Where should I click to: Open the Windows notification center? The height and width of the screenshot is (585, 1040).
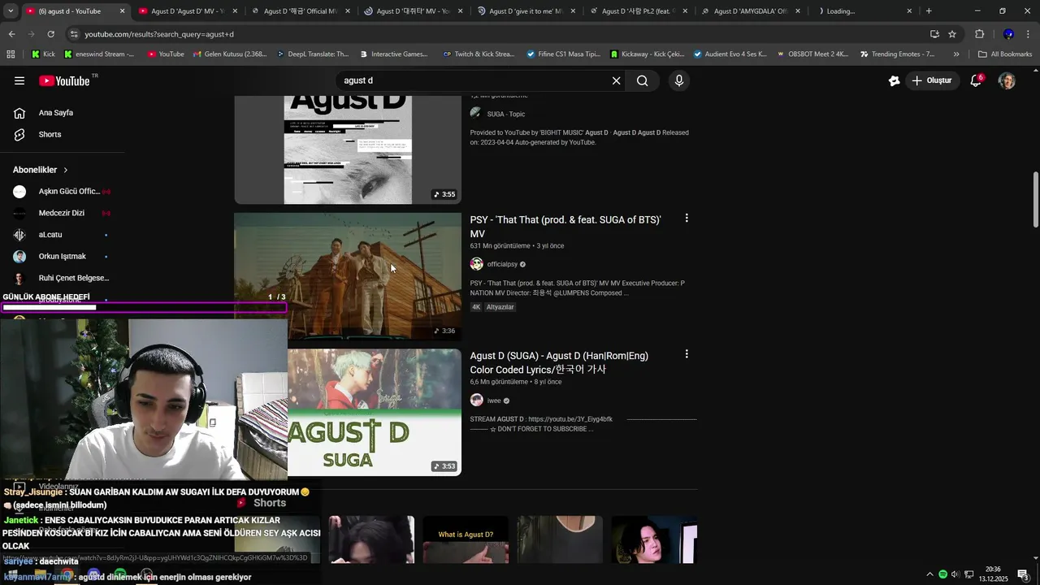[1024, 574]
